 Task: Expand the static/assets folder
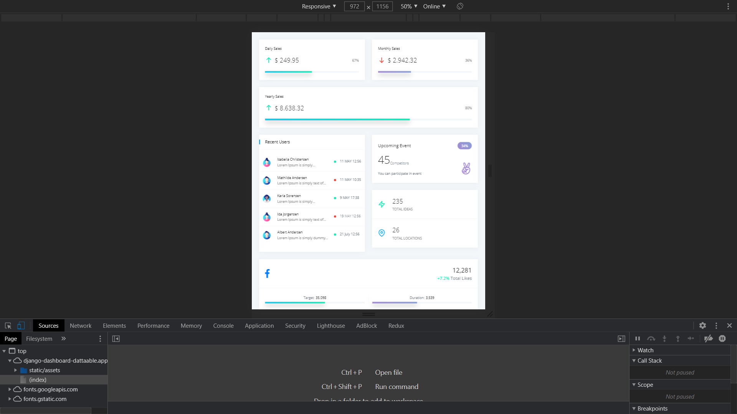[16, 370]
